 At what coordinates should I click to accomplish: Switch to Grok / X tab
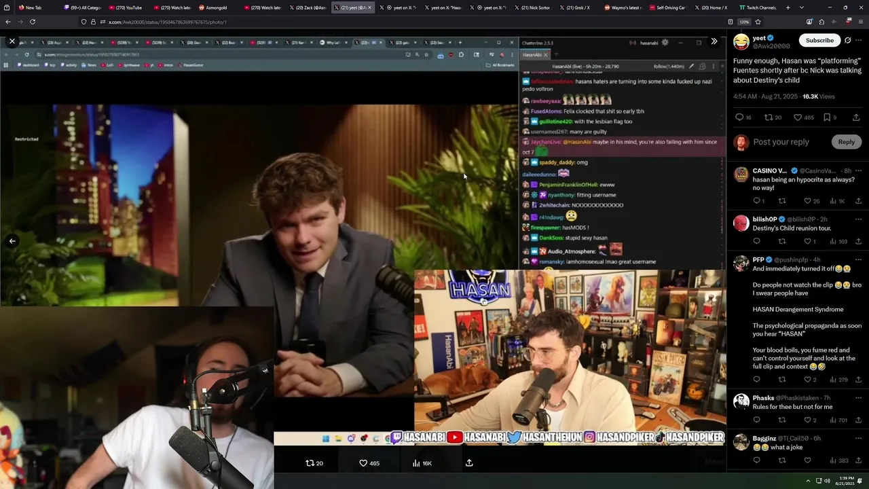(578, 7)
